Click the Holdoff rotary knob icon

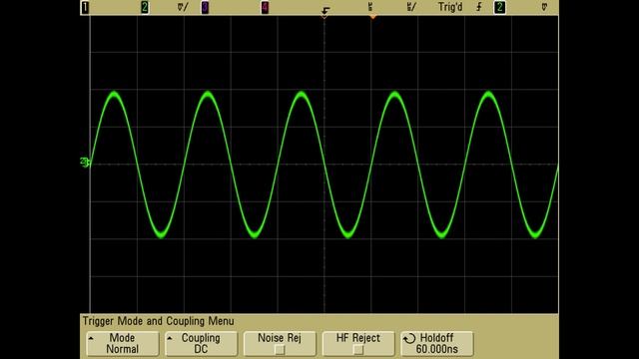click(409, 338)
